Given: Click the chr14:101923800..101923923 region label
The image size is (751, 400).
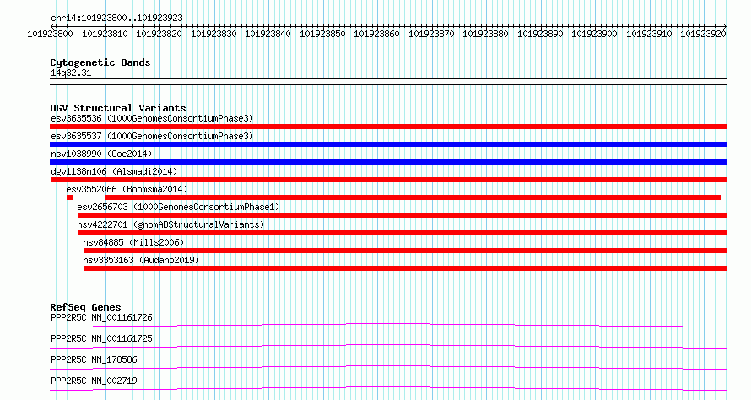Looking at the screenshot, I should 116,18.
